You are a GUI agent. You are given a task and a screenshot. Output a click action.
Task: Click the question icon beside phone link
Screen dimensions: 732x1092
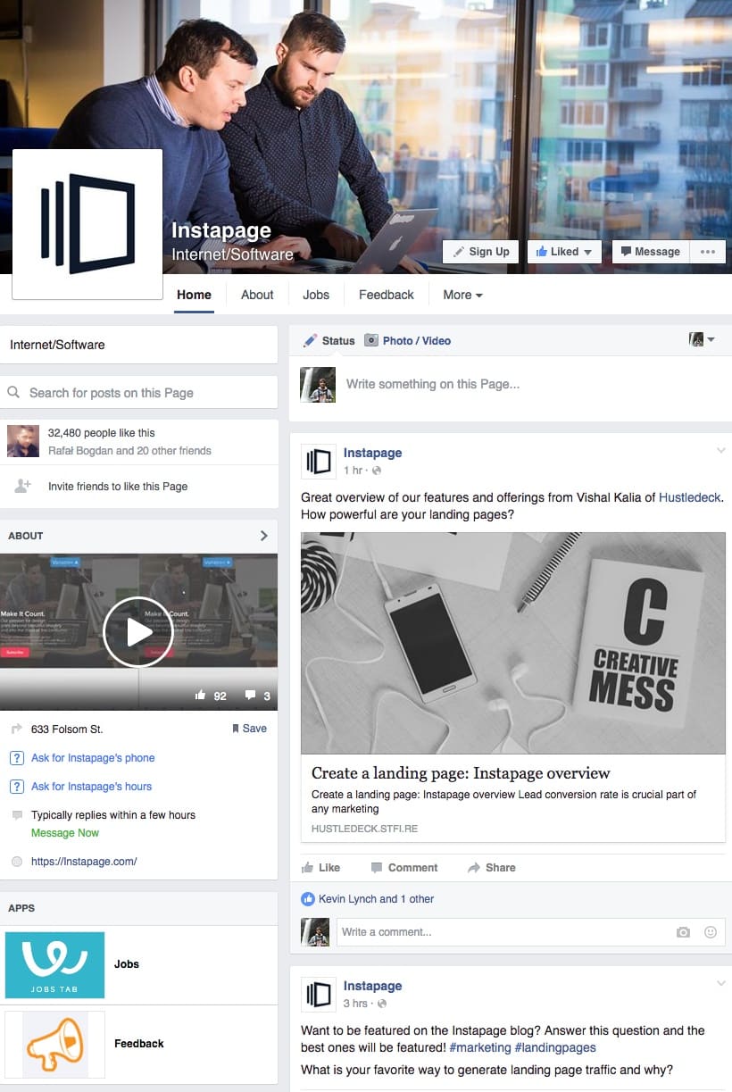(x=17, y=758)
